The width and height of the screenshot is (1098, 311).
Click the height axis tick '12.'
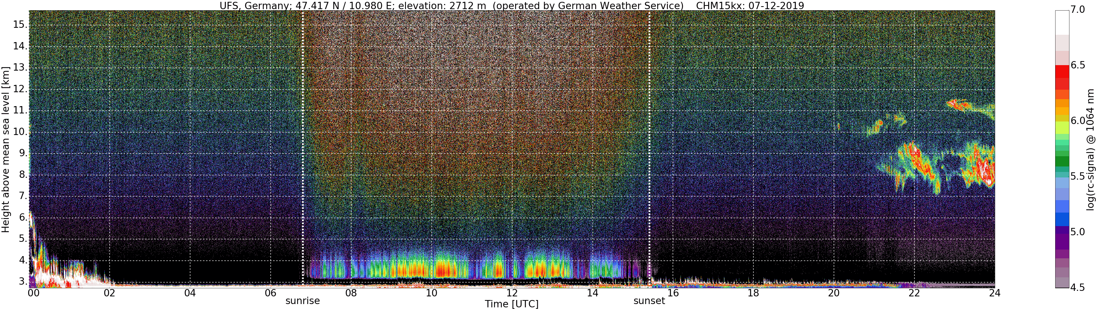coord(20,89)
